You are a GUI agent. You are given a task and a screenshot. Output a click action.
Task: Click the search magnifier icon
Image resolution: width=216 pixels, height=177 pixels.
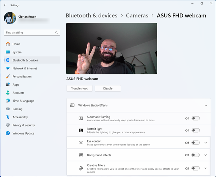57,33
